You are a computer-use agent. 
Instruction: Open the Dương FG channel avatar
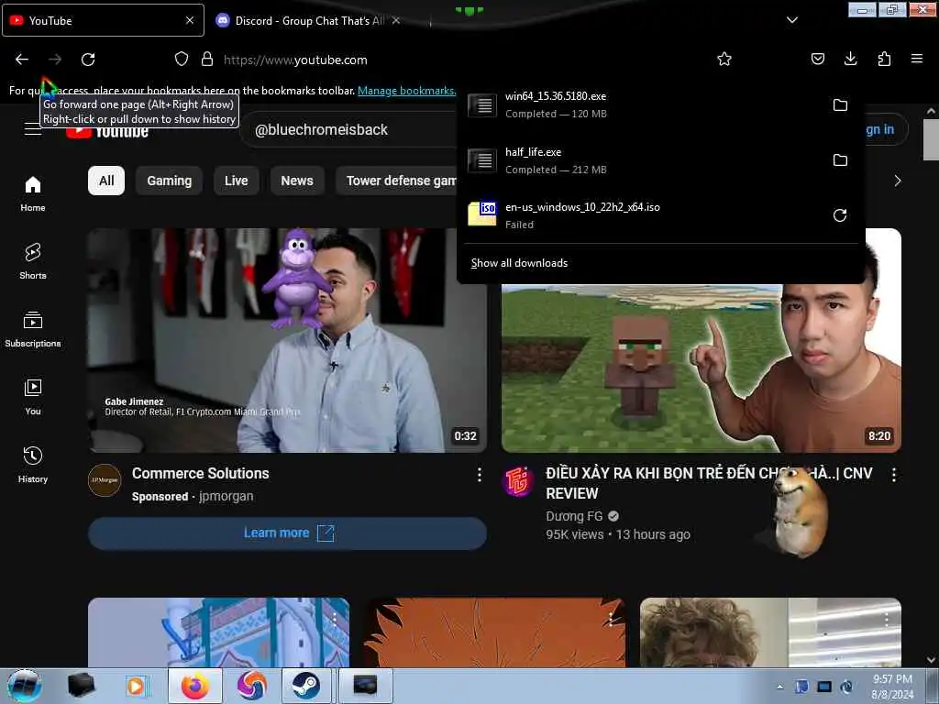[518, 480]
